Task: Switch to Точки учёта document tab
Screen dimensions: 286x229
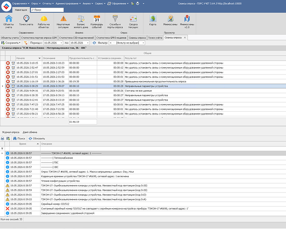Action: point(155,38)
